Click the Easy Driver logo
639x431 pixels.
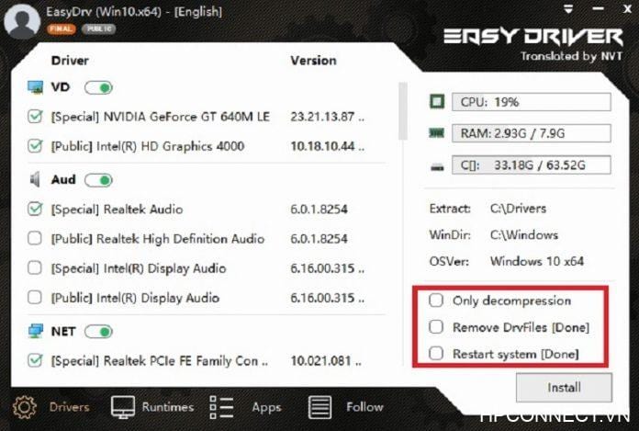click(533, 37)
